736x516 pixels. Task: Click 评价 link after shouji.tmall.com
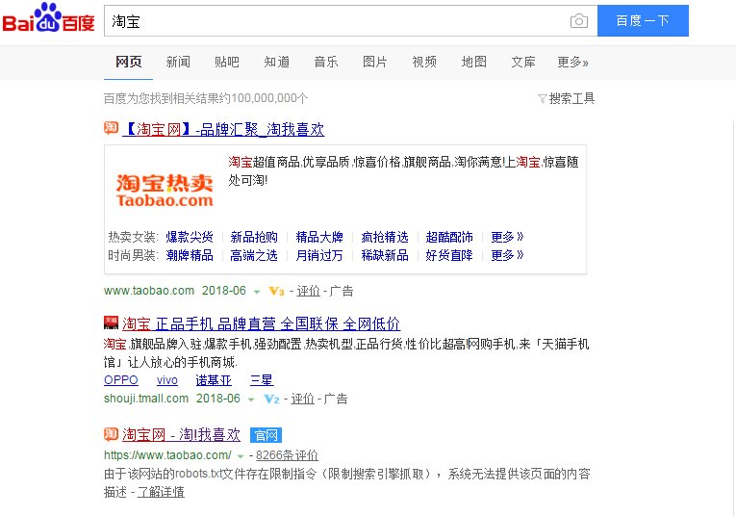pos(303,400)
